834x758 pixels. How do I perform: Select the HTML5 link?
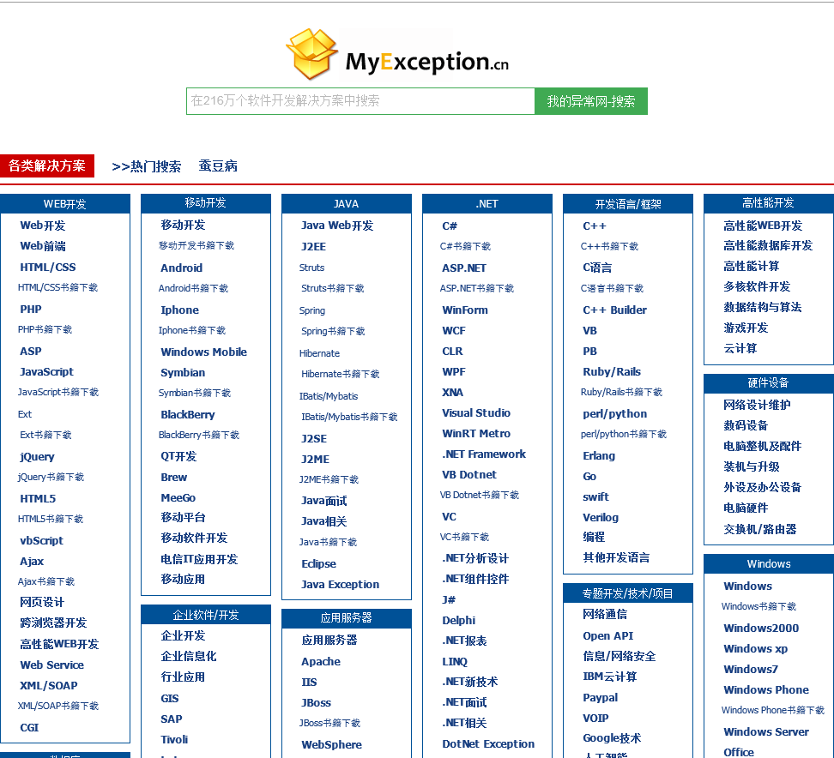(x=38, y=498)
